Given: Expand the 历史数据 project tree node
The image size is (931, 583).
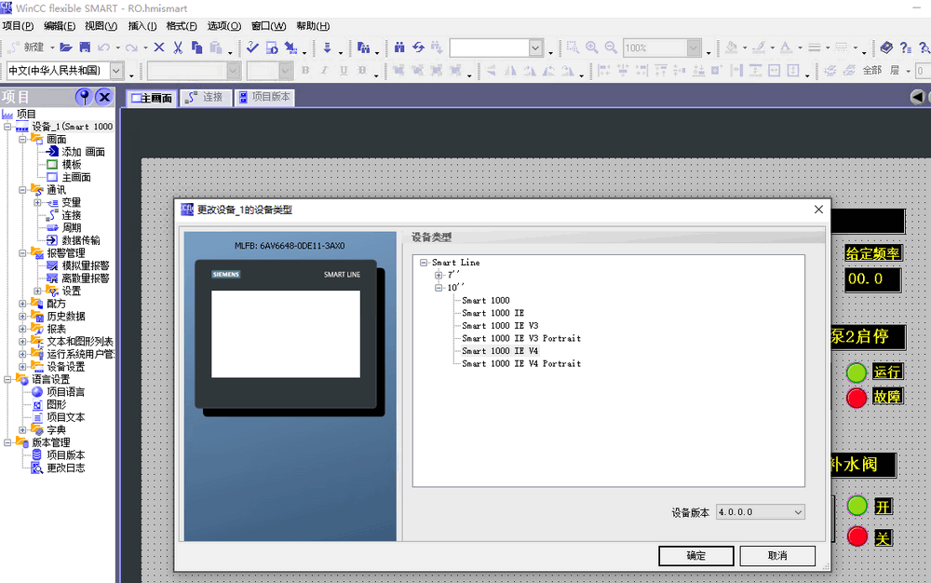Looking at the screenshot, I should tap(22, 316).
